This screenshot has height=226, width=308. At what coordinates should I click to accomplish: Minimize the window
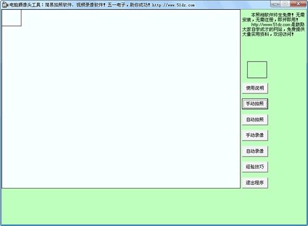[276, 4]
